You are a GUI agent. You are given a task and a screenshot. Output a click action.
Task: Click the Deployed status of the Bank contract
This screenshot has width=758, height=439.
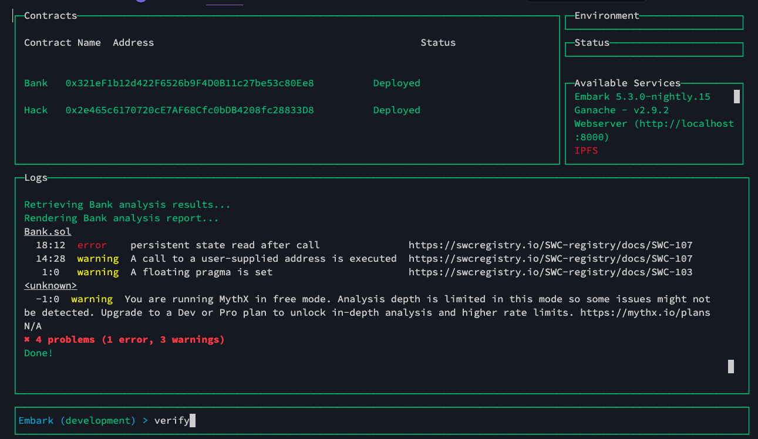click(397, 83)
